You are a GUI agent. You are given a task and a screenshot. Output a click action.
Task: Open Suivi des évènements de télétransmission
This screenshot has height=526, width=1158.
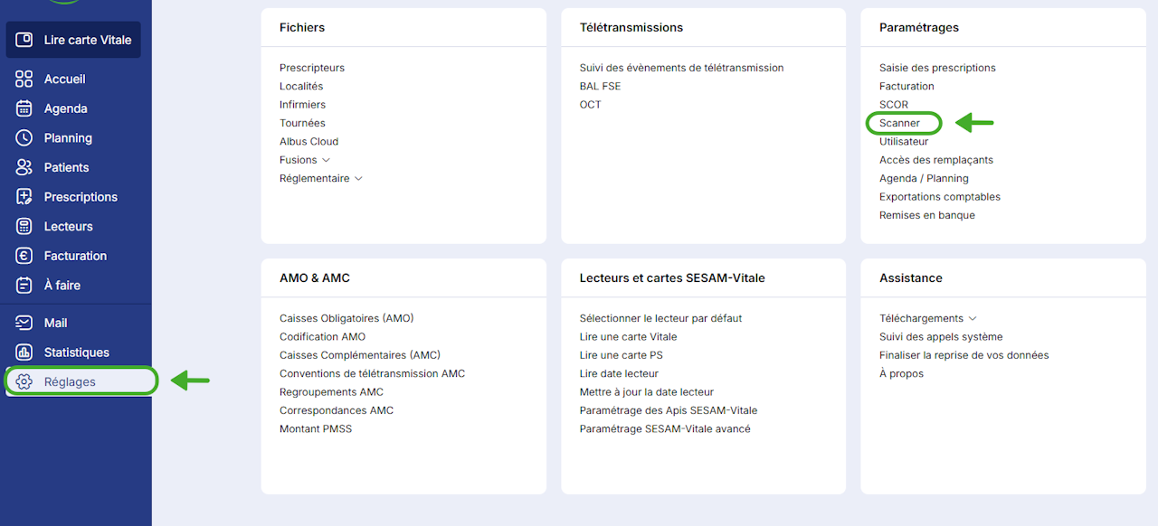681,68
